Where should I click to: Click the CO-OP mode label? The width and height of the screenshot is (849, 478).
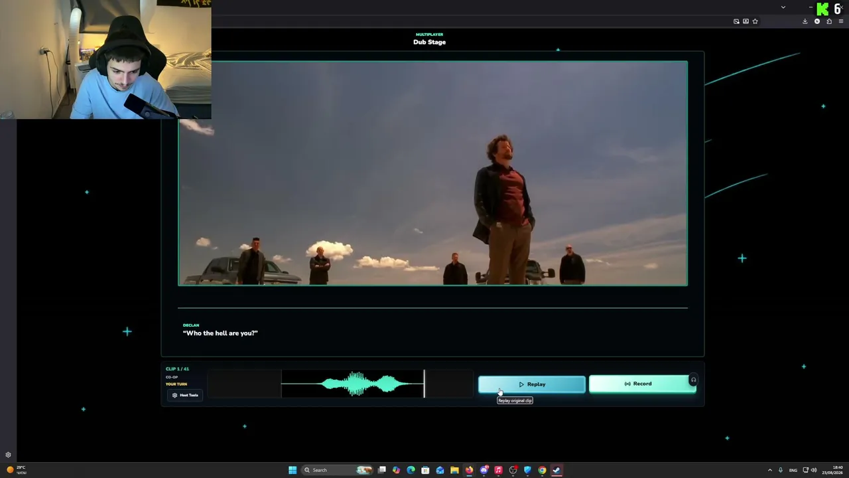pos(172,377)
